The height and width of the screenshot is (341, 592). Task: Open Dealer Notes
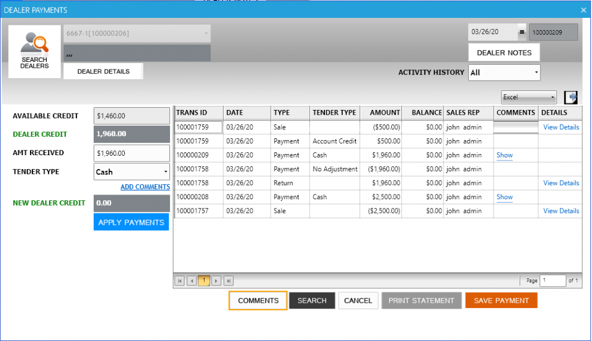[503, 52]
